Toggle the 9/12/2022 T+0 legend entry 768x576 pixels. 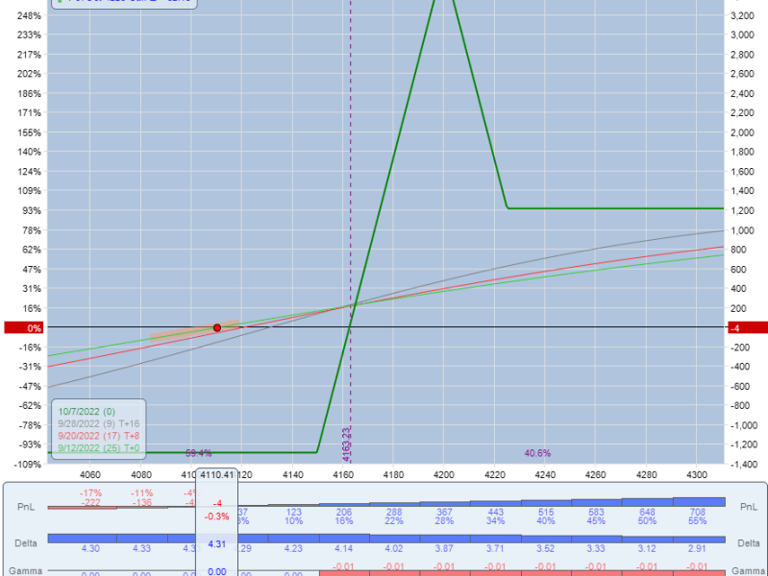[98, 446]
